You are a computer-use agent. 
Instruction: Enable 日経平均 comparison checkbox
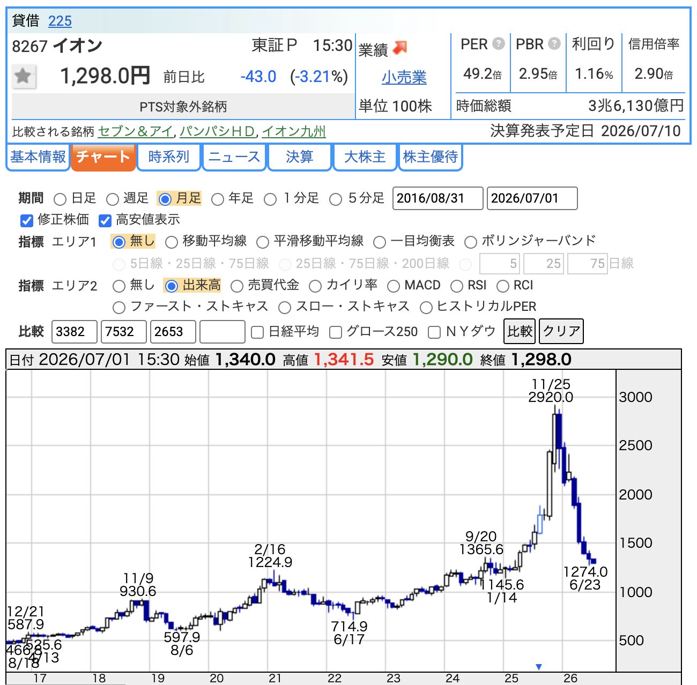257,332
